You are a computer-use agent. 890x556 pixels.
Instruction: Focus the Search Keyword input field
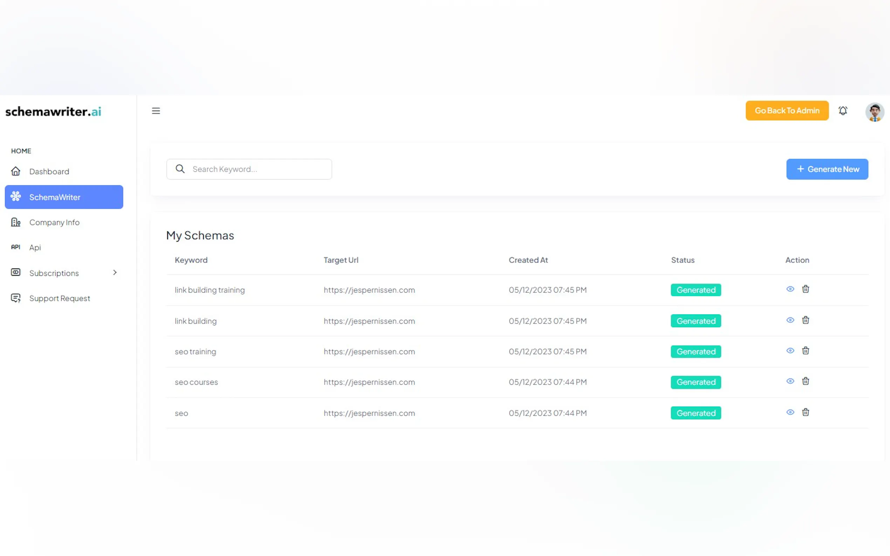(x=258, y=169)
